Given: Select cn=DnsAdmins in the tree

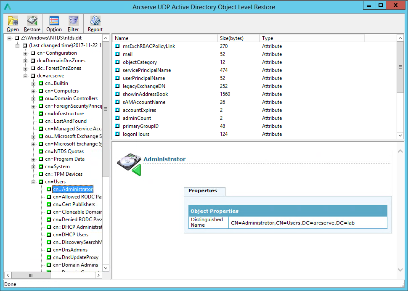Looking at the screenshot, I should pos(70,250).
